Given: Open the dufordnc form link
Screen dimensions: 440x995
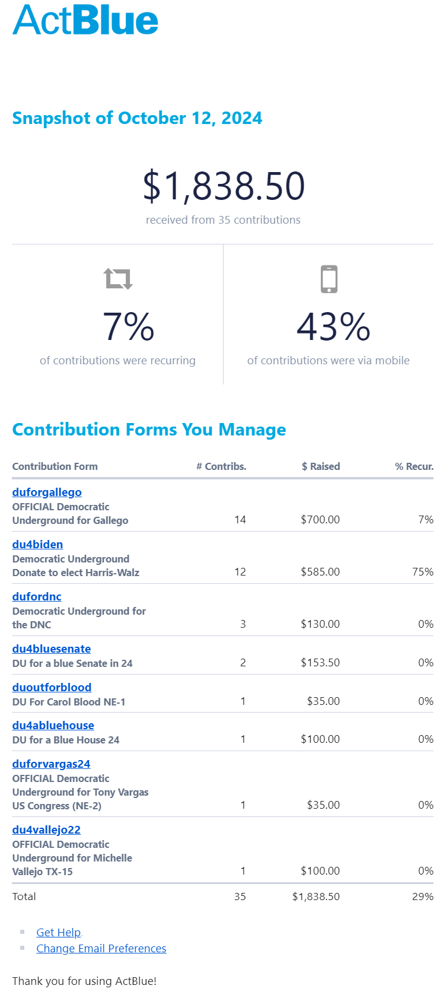Looking at the screenshot, I should (37, 596).
